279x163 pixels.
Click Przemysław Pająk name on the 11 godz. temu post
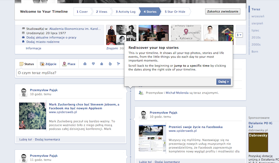point(44,156)
